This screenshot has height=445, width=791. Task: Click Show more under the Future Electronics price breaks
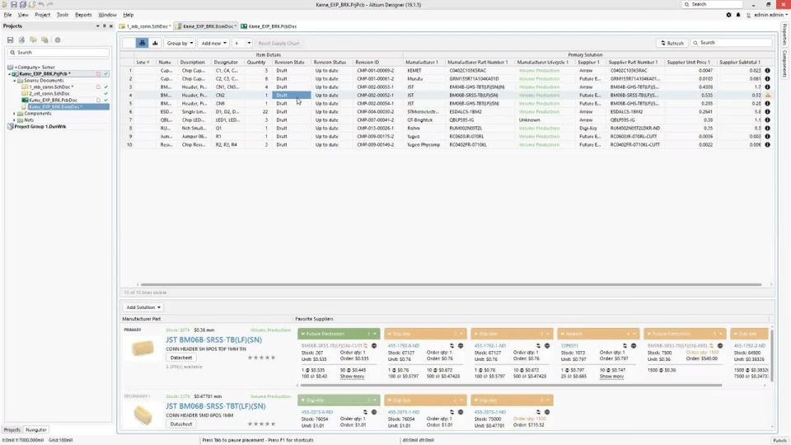pyautogui.click(x=352, y=377)
